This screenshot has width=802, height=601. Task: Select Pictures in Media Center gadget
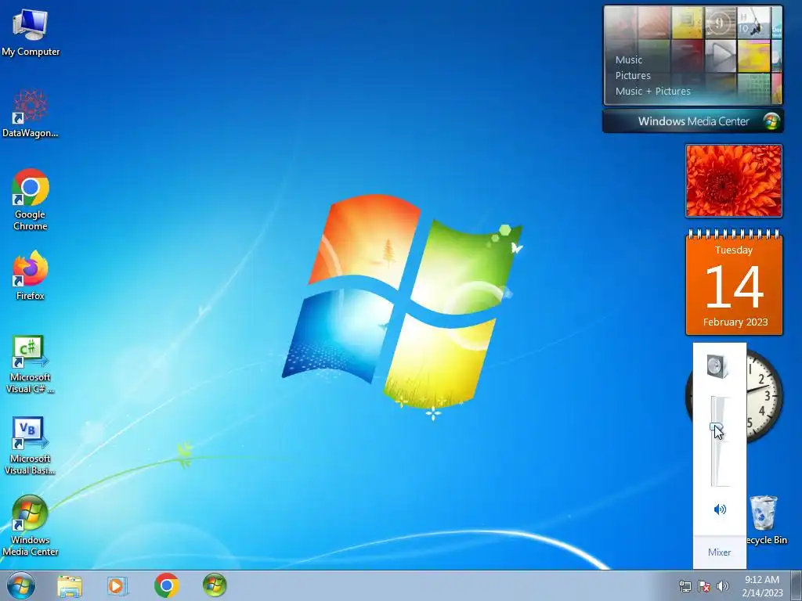633,76
